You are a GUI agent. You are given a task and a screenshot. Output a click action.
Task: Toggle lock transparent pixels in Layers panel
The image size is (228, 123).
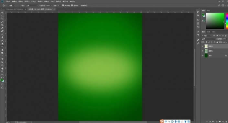[206, 42]
